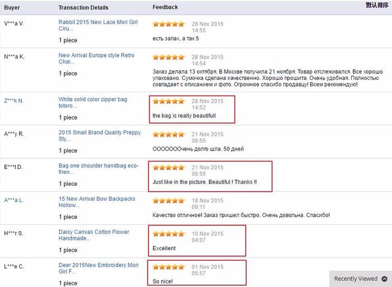The image size is (392, 287).
Task: Open the Recently Viewed panel label
Action: 356,279
